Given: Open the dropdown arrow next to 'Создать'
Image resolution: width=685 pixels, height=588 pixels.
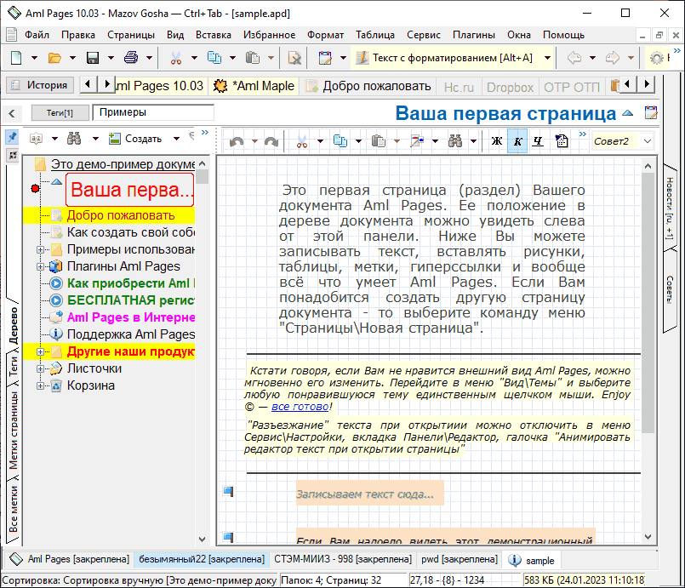Looking at the screenshot, I should (176, 139).
